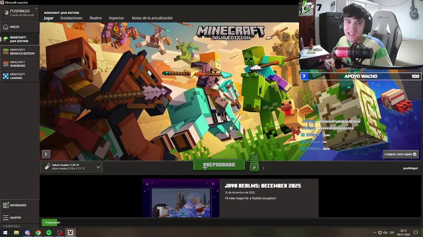Click 'Cuenta de Microsoft' account subtitle
423x237 pixels.
tap(22, 15)
